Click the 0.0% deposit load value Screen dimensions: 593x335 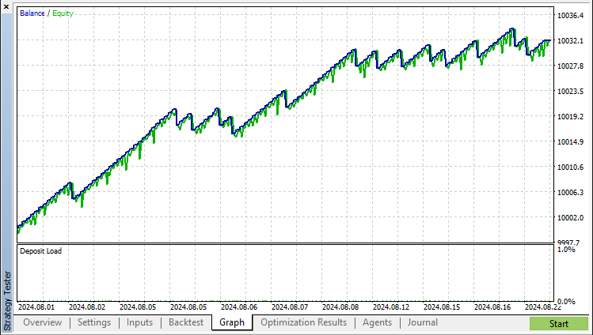(x=566, y=302)
